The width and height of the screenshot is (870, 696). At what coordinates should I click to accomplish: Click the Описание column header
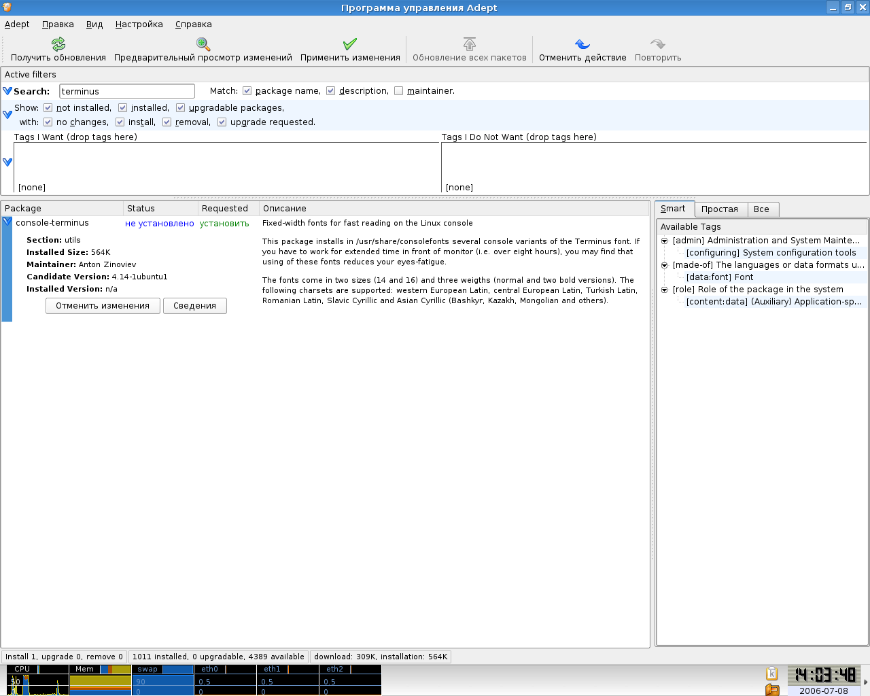click(454, 209)
